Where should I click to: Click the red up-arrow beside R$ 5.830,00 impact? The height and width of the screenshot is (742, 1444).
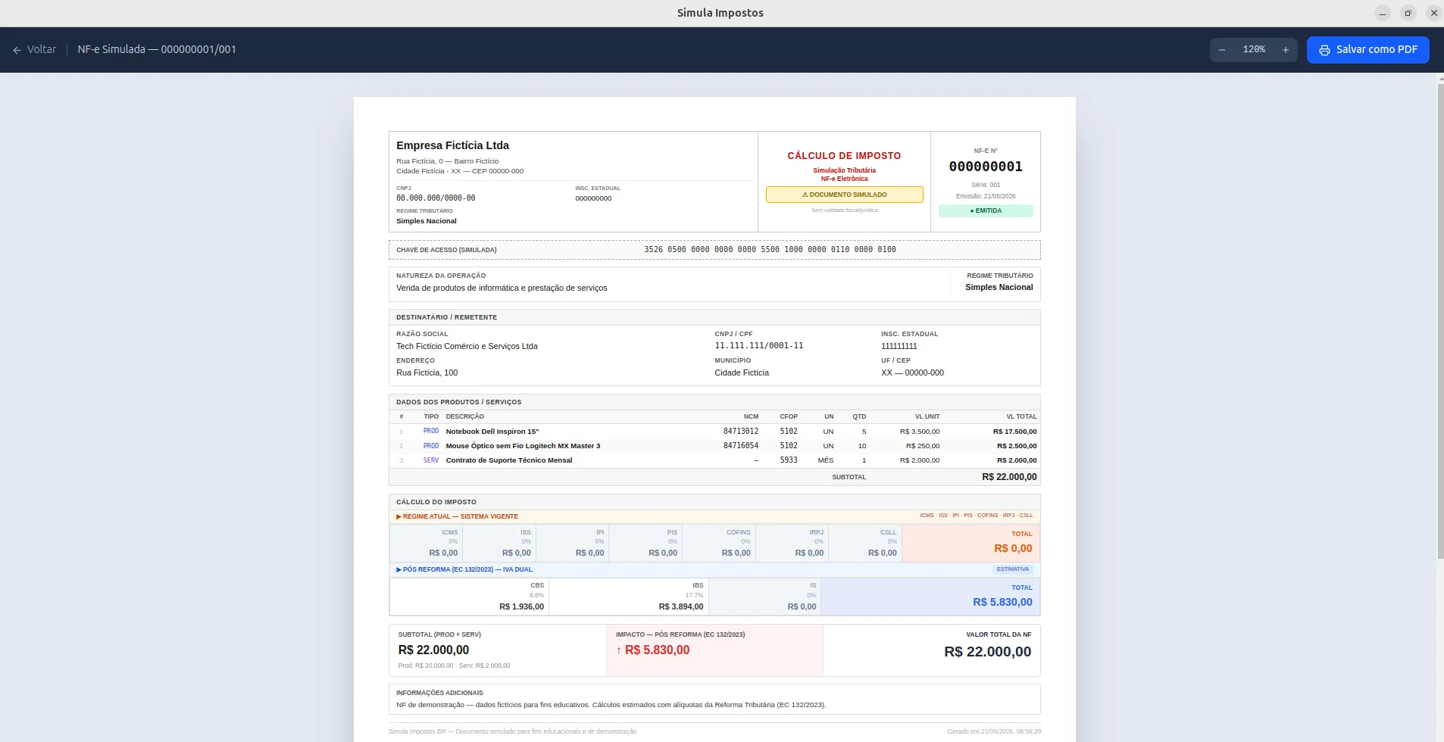pos(618,650)
